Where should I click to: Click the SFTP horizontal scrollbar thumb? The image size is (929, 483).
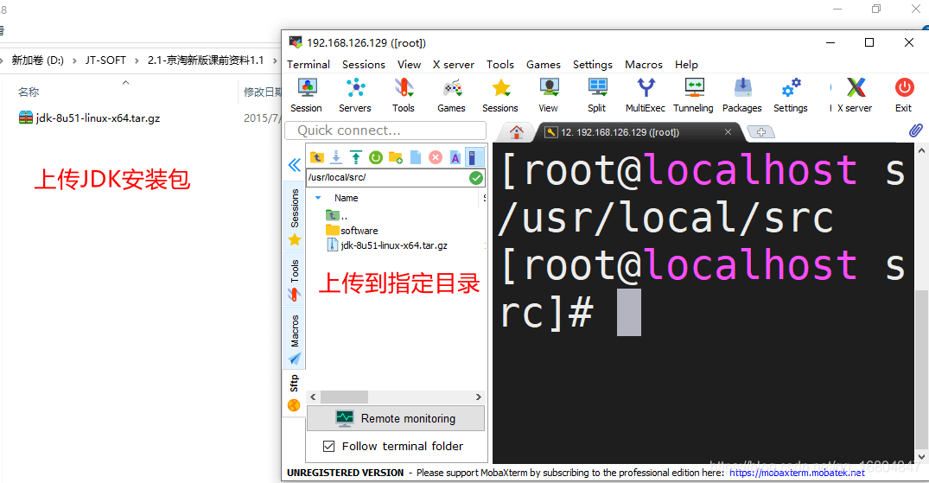(x=344, y=397)
